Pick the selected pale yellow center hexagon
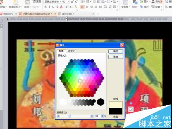Image resolution: width=172 pixels, height=129 pixels. tap(80, 81)
